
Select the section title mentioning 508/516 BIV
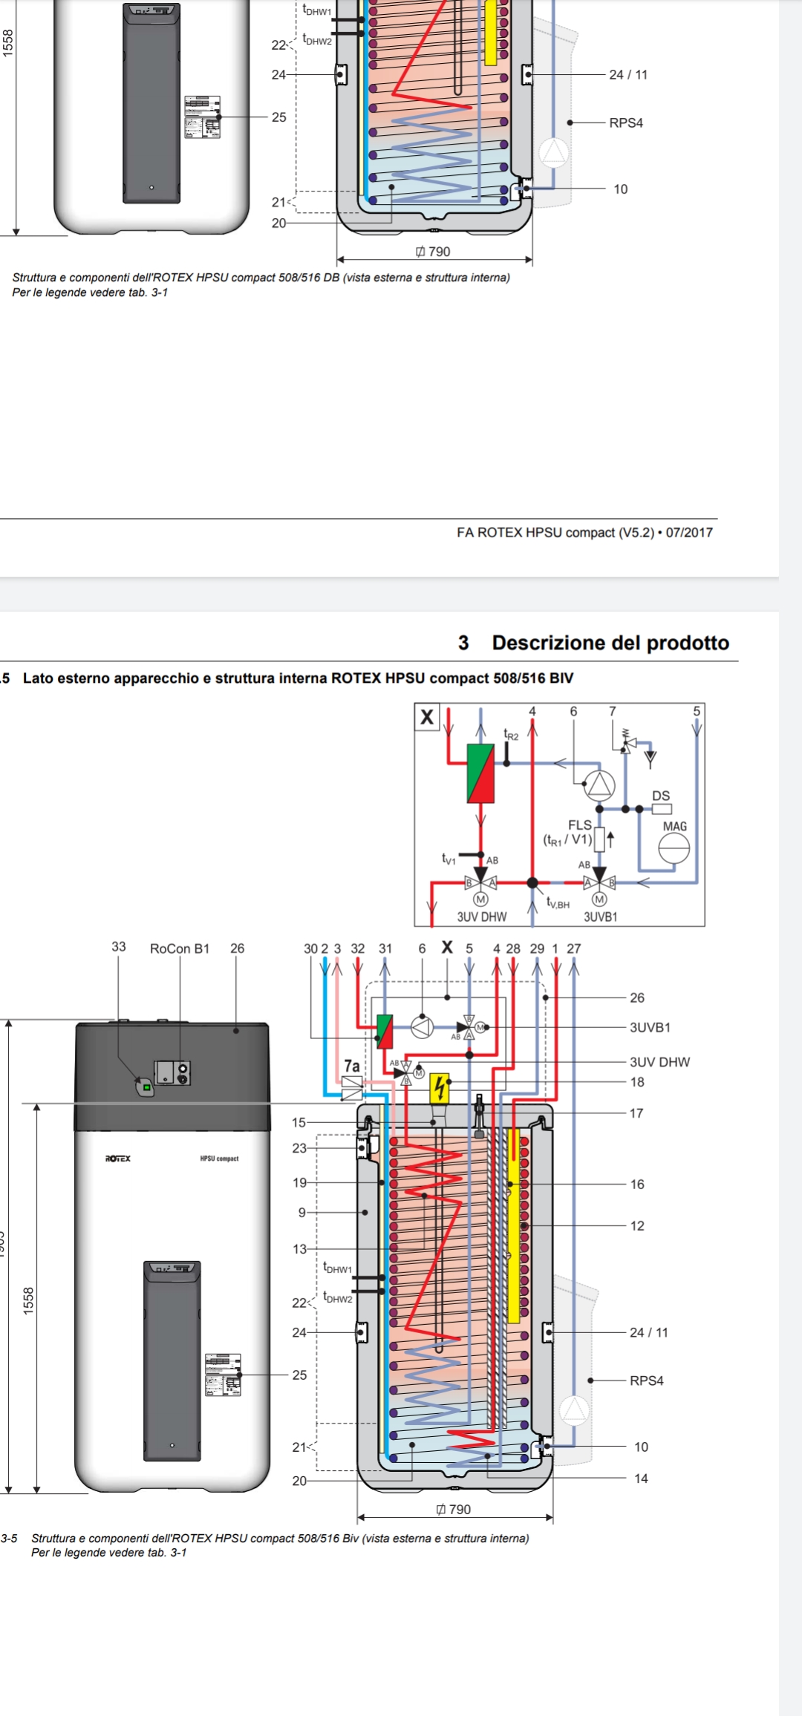point(298,678)
